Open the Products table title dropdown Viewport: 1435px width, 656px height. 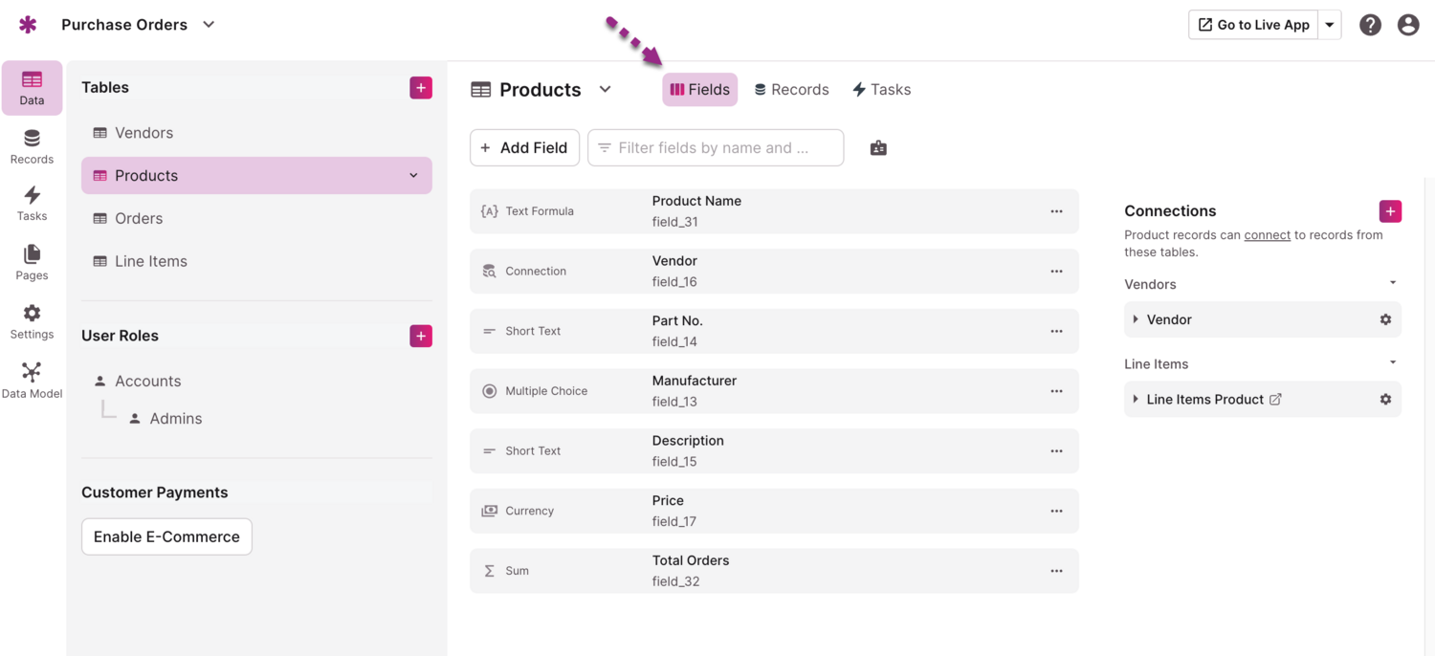[605, 90]
